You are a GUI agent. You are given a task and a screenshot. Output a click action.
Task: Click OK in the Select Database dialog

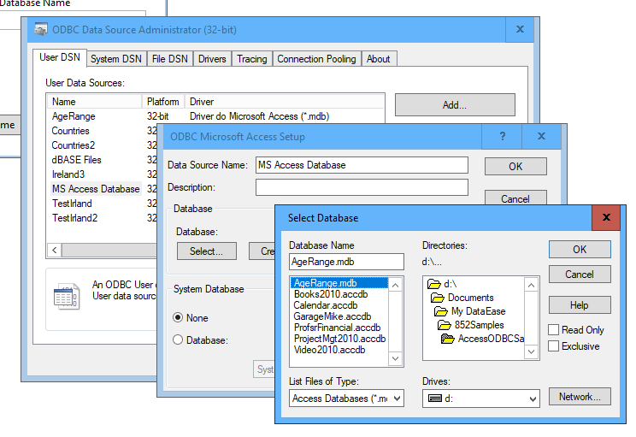click(580, 249)
